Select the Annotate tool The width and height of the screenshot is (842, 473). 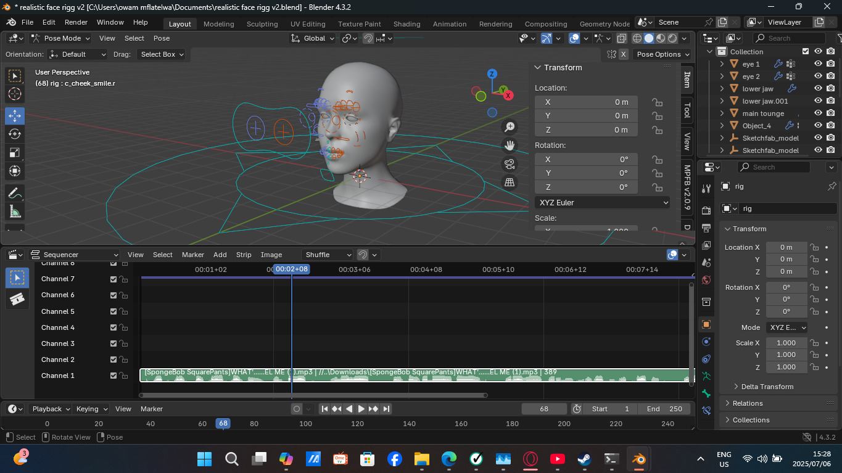[15, 193]
